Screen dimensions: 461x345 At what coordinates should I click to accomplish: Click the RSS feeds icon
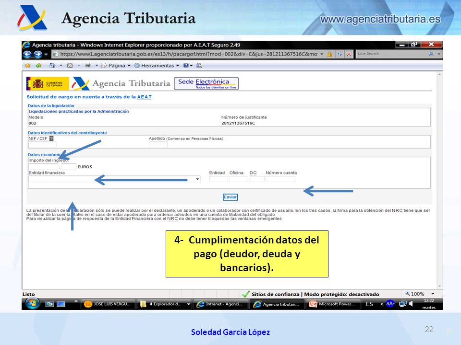pyautogui.click(x=70, y=66)
